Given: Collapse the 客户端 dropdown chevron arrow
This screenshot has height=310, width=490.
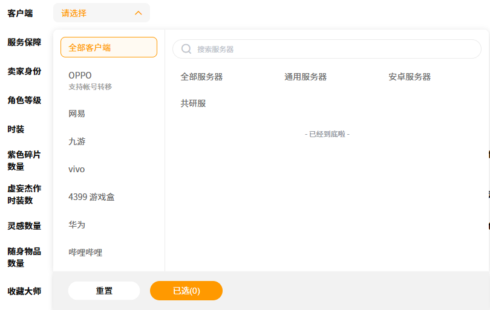Looking at the screenshot, I should click(x=139, y=13).
